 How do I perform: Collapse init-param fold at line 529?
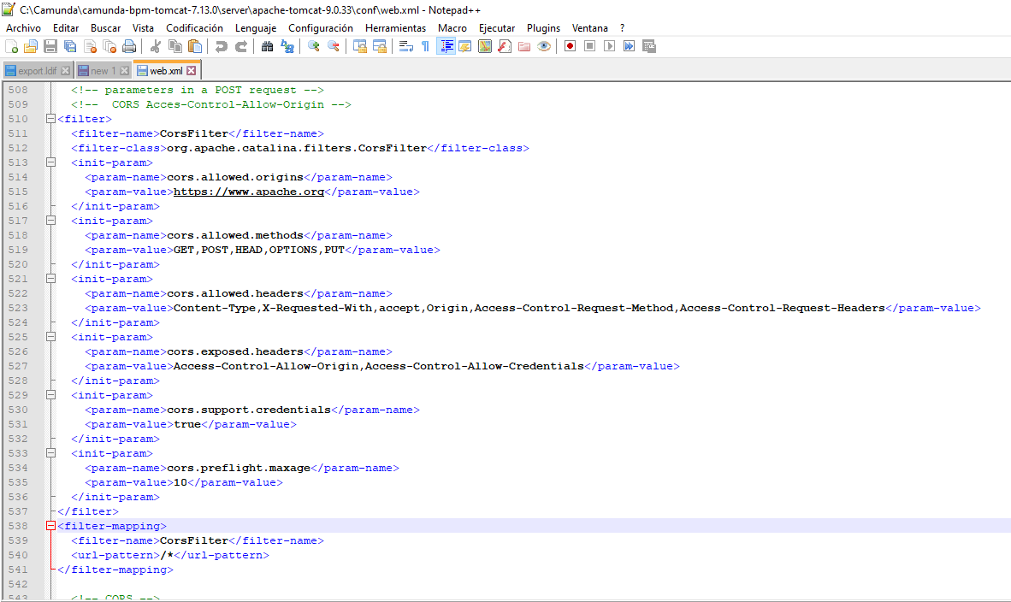pyautogui.click(x=51, y=395)
